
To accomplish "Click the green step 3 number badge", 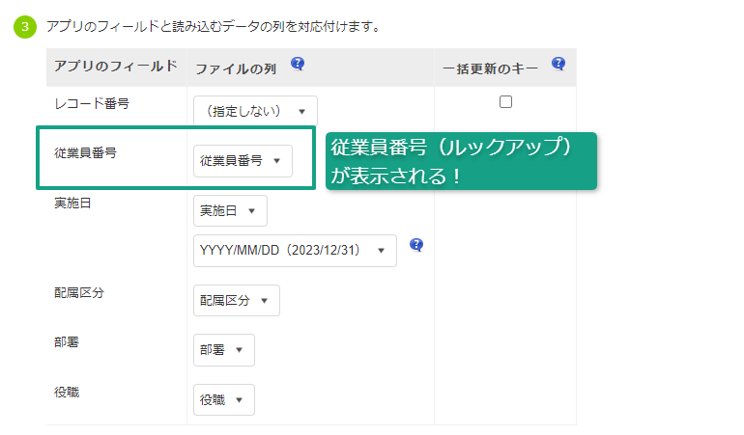I will point(25,27).
